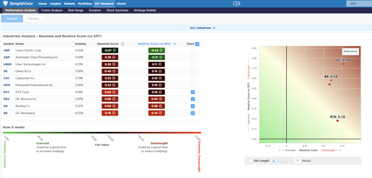Screen dimensions: 372x178
Task: Switch to Screener tab
Action: (x=95, y=10)
